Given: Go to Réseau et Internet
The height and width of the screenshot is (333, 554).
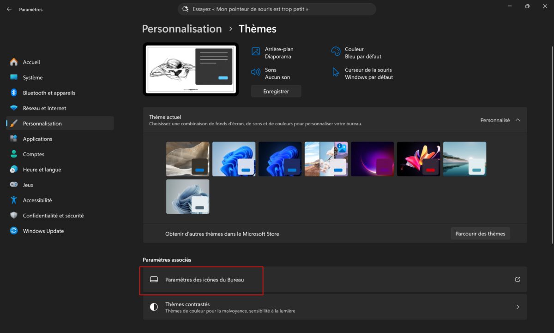Looking at the screenshot, I should point(60,108).
